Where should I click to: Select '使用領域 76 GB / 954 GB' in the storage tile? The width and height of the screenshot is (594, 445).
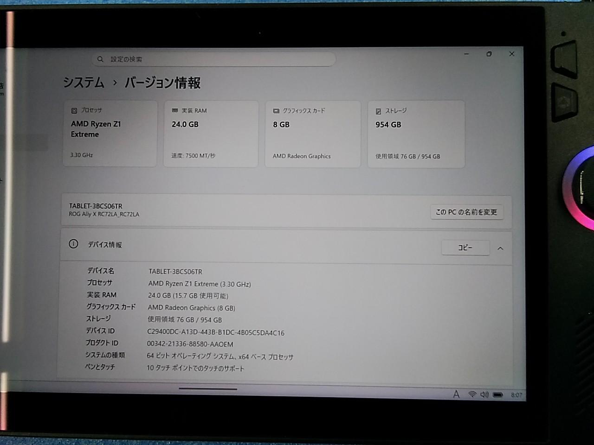(x=408, y=157)
